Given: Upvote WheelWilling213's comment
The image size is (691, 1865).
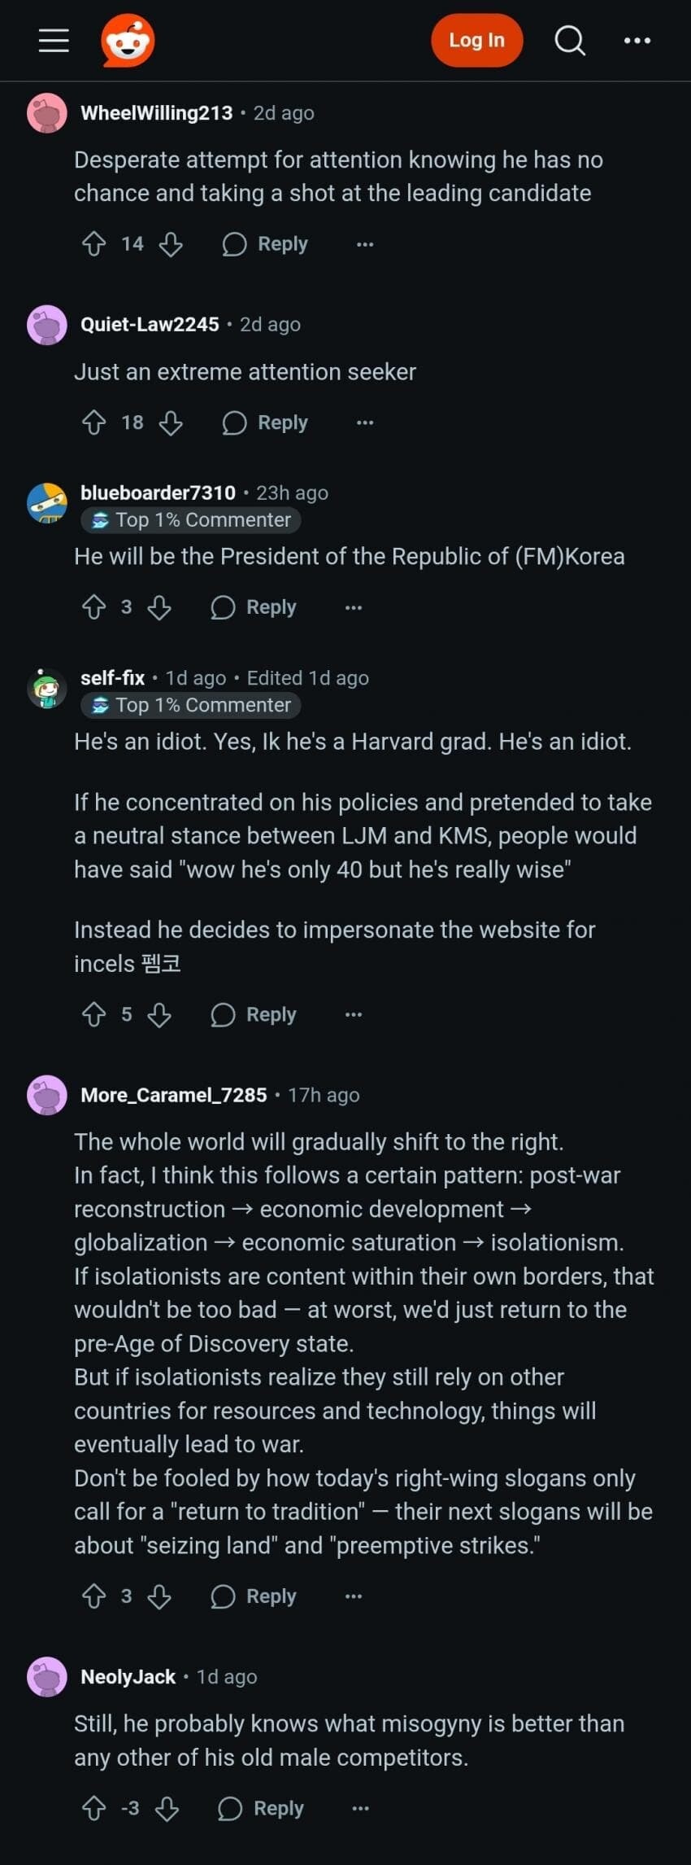Looking at the screenshot, I should click(x=94, y=244).
